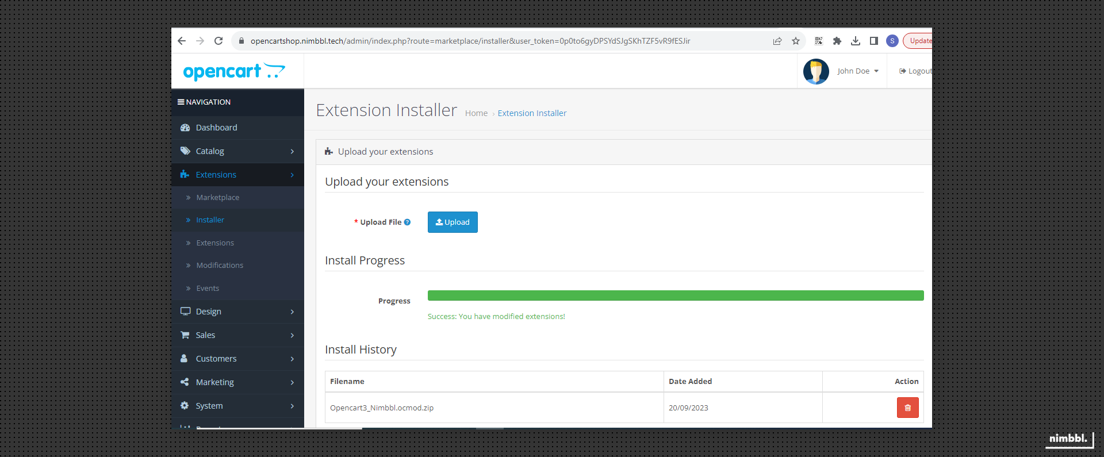
Task: Click the Upload File help icon
Action: pos(407,222)
